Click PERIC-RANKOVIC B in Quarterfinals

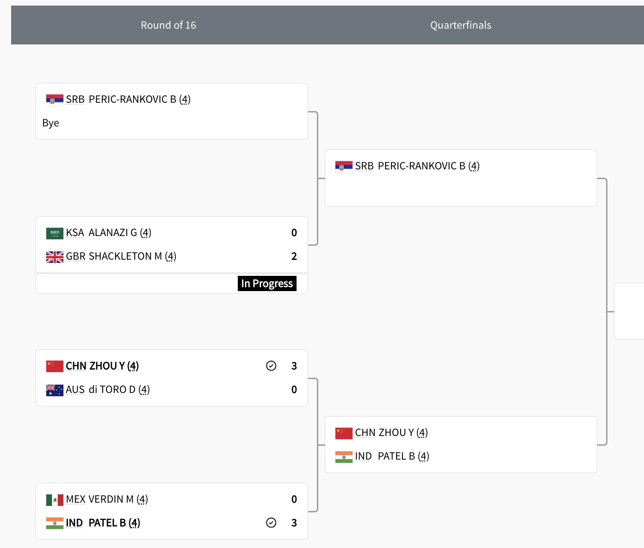421,166
